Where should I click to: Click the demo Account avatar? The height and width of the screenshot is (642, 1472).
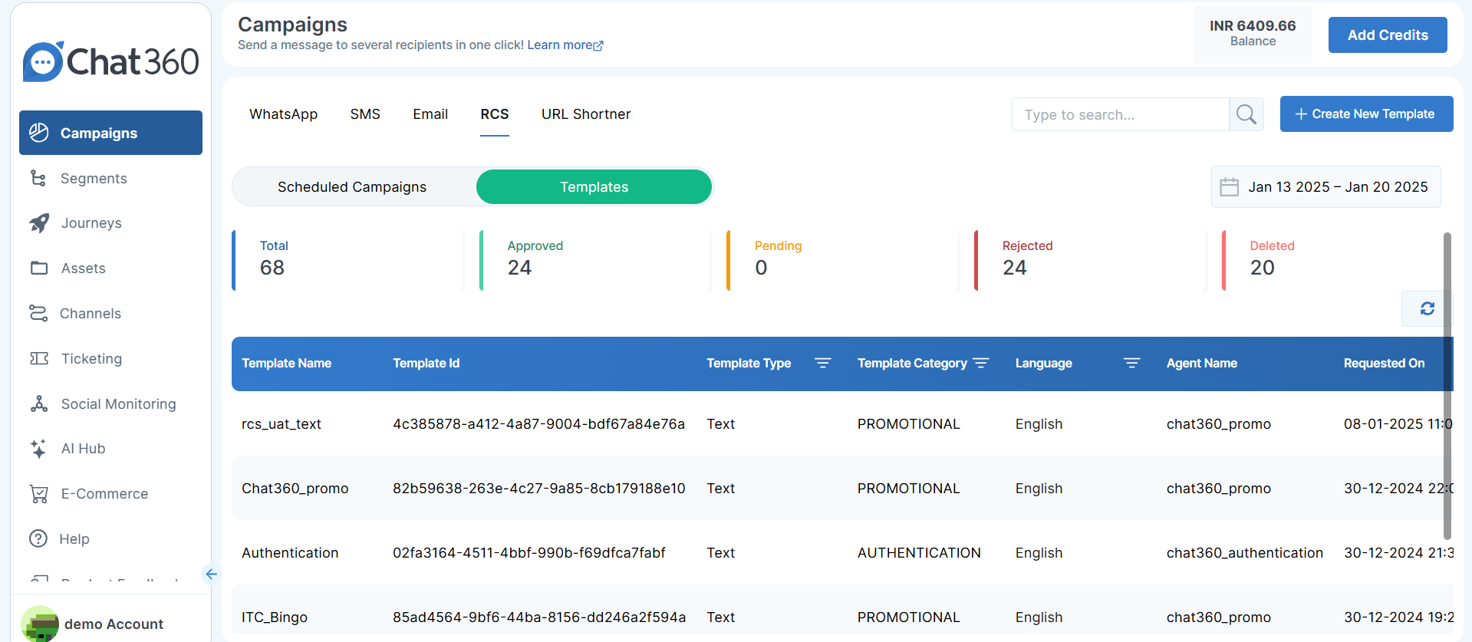pos(40,624)
